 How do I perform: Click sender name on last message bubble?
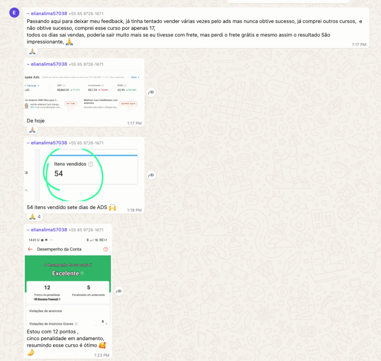coord(49,230)
